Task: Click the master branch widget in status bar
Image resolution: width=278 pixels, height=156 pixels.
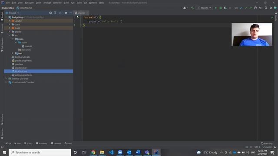Action: [267, 147]
